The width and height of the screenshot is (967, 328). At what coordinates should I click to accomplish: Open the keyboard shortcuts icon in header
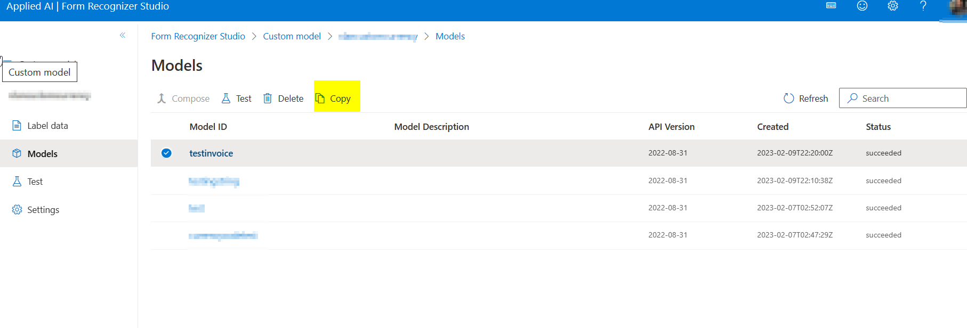831,5
